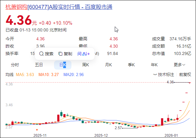Click the current price 4.36 元
This screenshot has height=138, width=196.
(21, 20)
